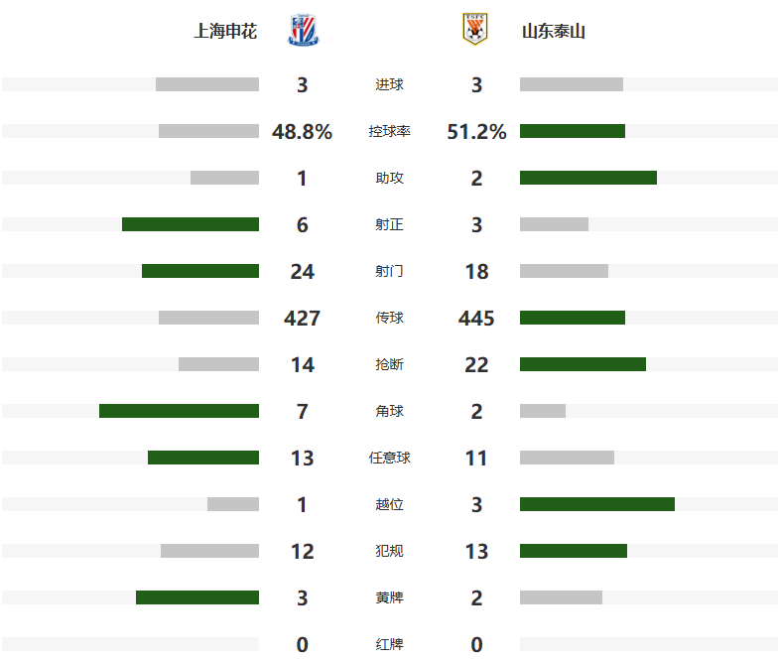Click Shandong's green 控球率 bar
The width and height of the screenshot is (778, 660).
pyautogui.click(x=573, y=131)
